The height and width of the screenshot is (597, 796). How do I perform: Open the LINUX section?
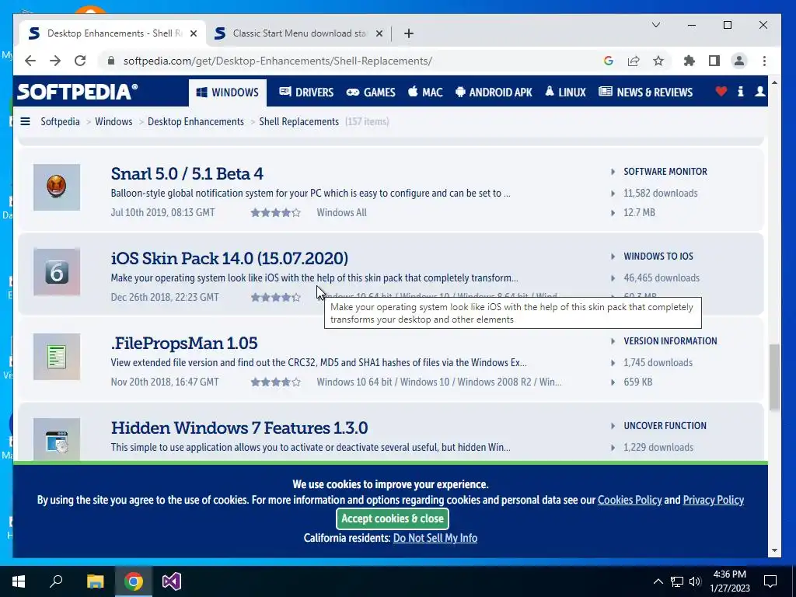click(x=565, y=92)
